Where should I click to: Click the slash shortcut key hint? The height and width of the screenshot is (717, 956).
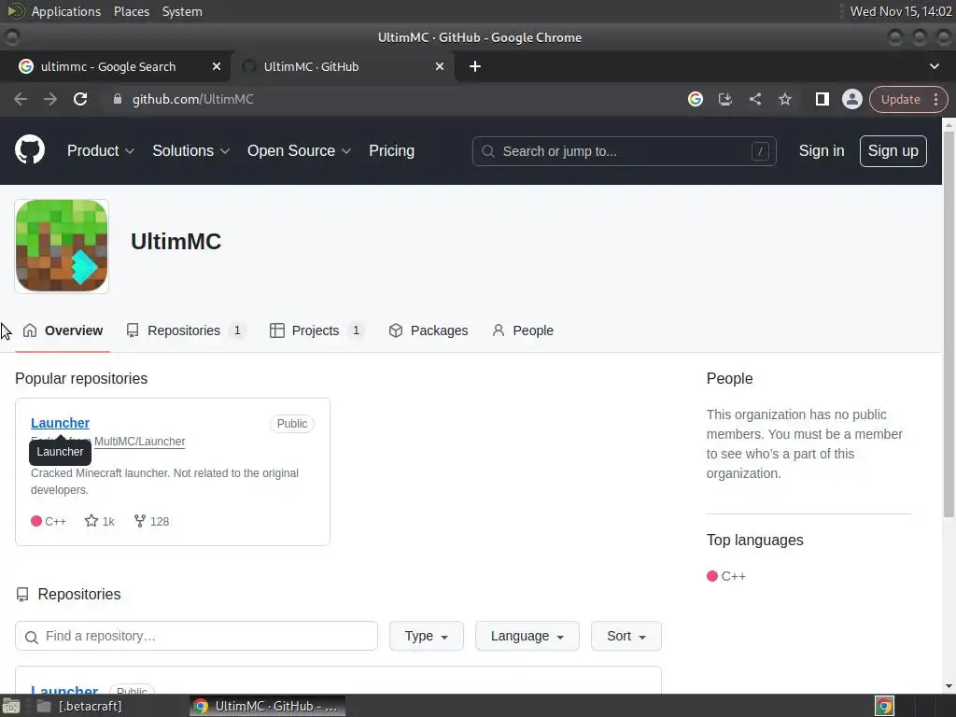tap(760, 151)
